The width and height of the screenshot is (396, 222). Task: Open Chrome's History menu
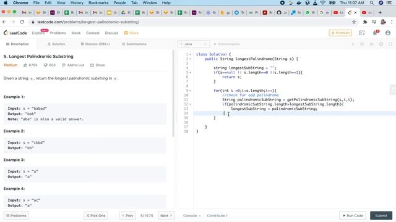(x=77, y=2)
